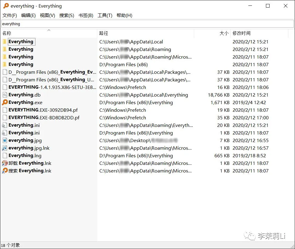Click icon of D__Program Files (x86)_Everything_Ev... file

(5, 72)
